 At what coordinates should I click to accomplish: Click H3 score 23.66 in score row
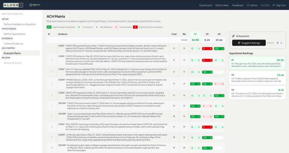click(x=219, y=40)
